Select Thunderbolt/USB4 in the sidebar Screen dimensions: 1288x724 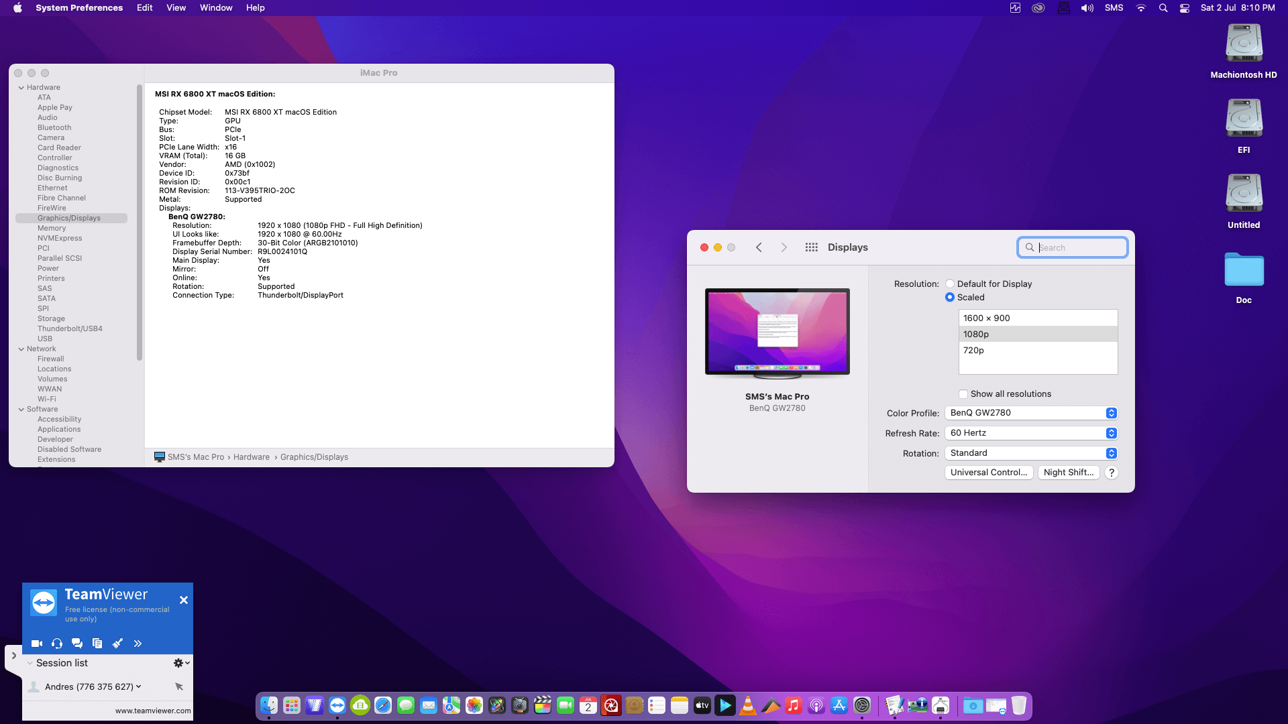(x=70, y=329)
